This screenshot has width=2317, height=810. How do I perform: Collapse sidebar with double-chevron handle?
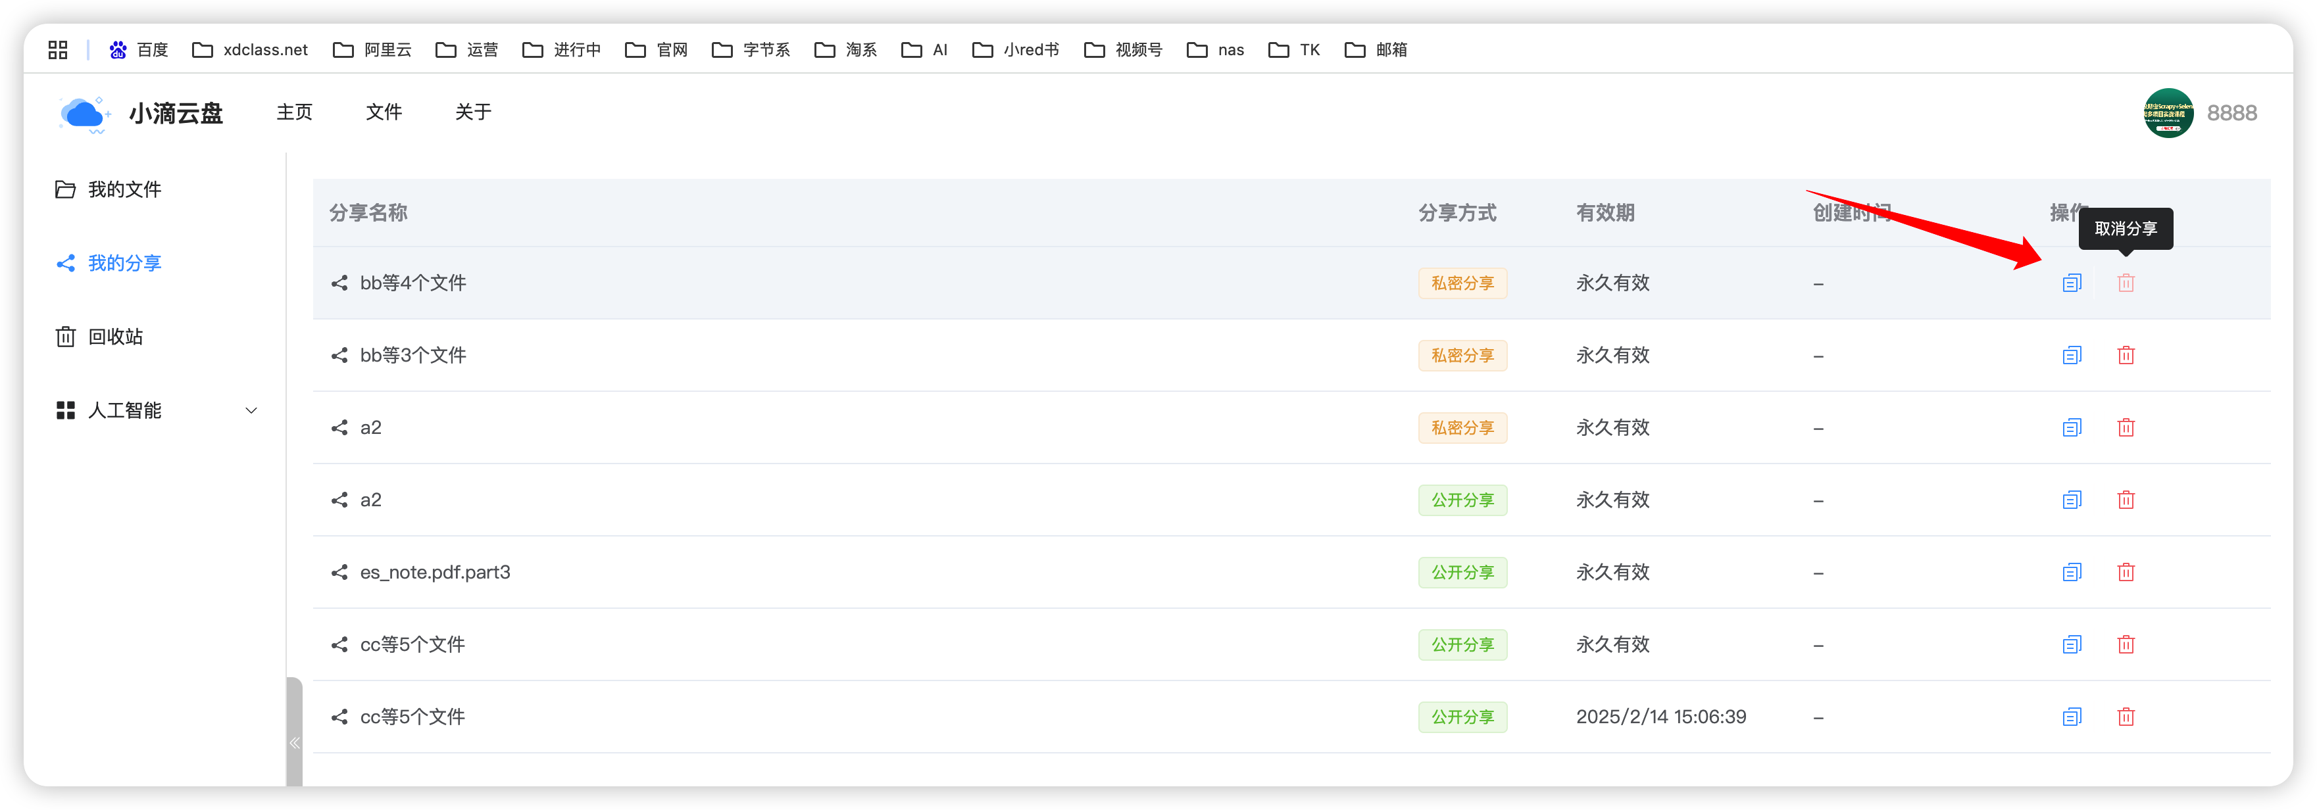point(294,742)
